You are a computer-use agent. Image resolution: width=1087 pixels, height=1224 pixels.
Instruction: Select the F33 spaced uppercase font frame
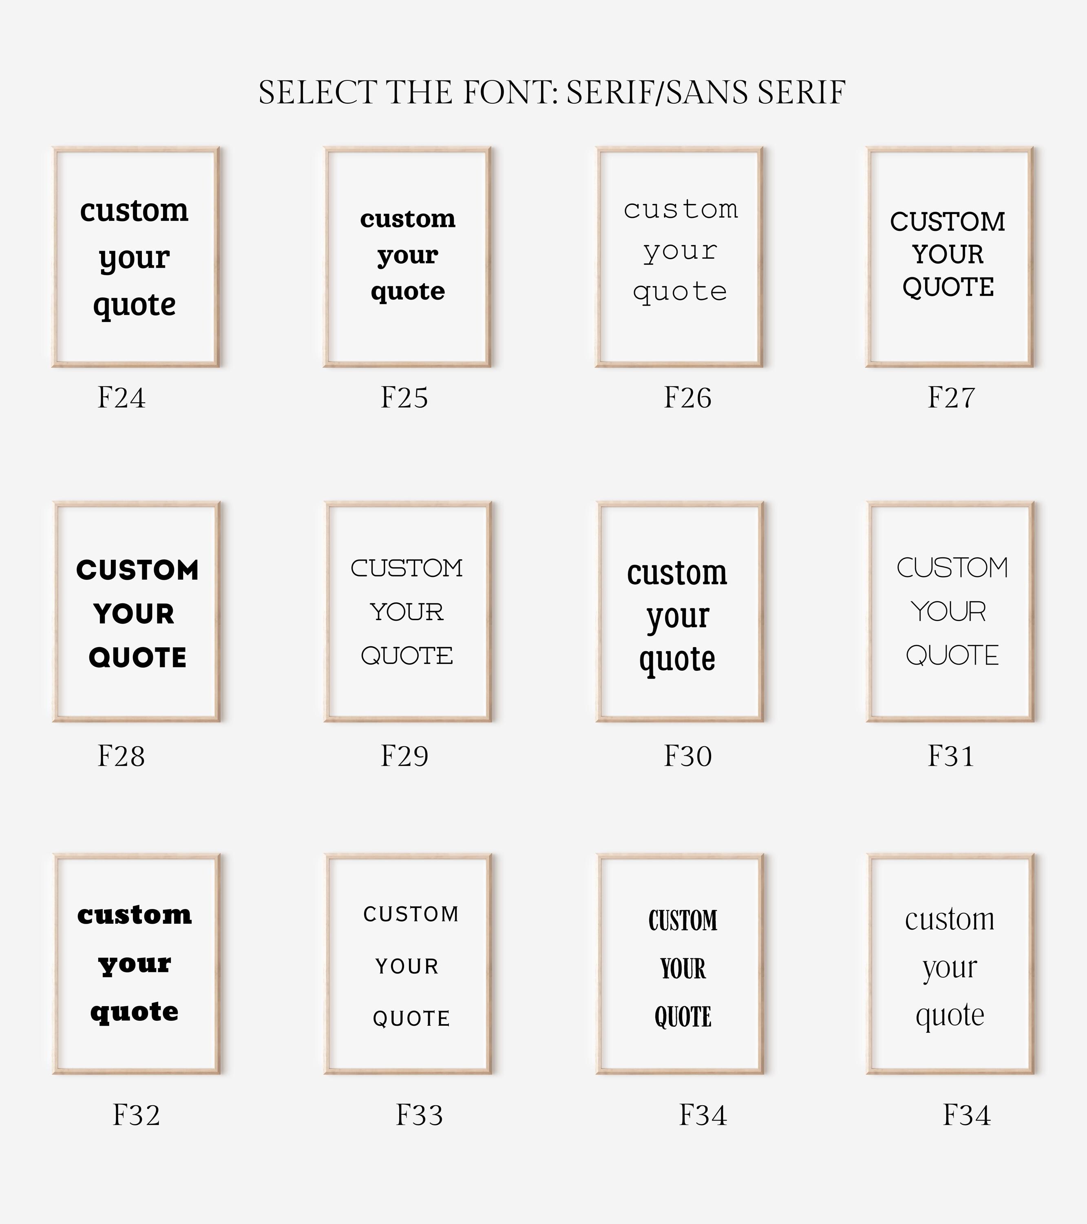click(x=408, y=964)
